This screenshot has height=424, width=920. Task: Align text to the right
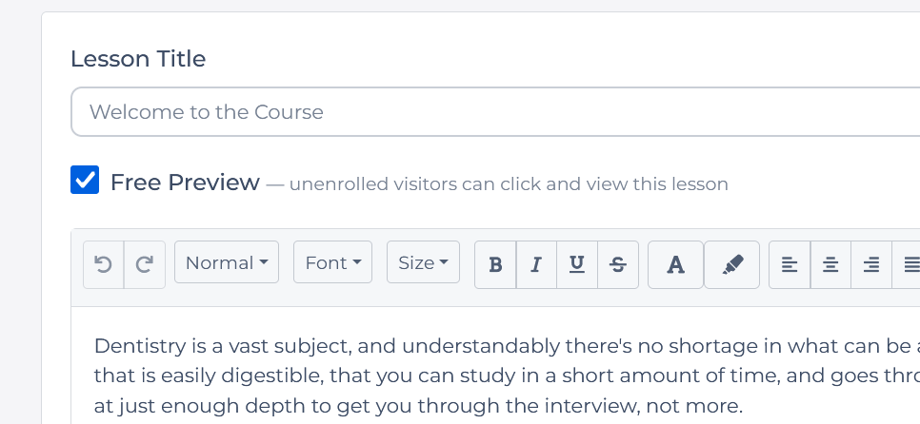point(870,263)
